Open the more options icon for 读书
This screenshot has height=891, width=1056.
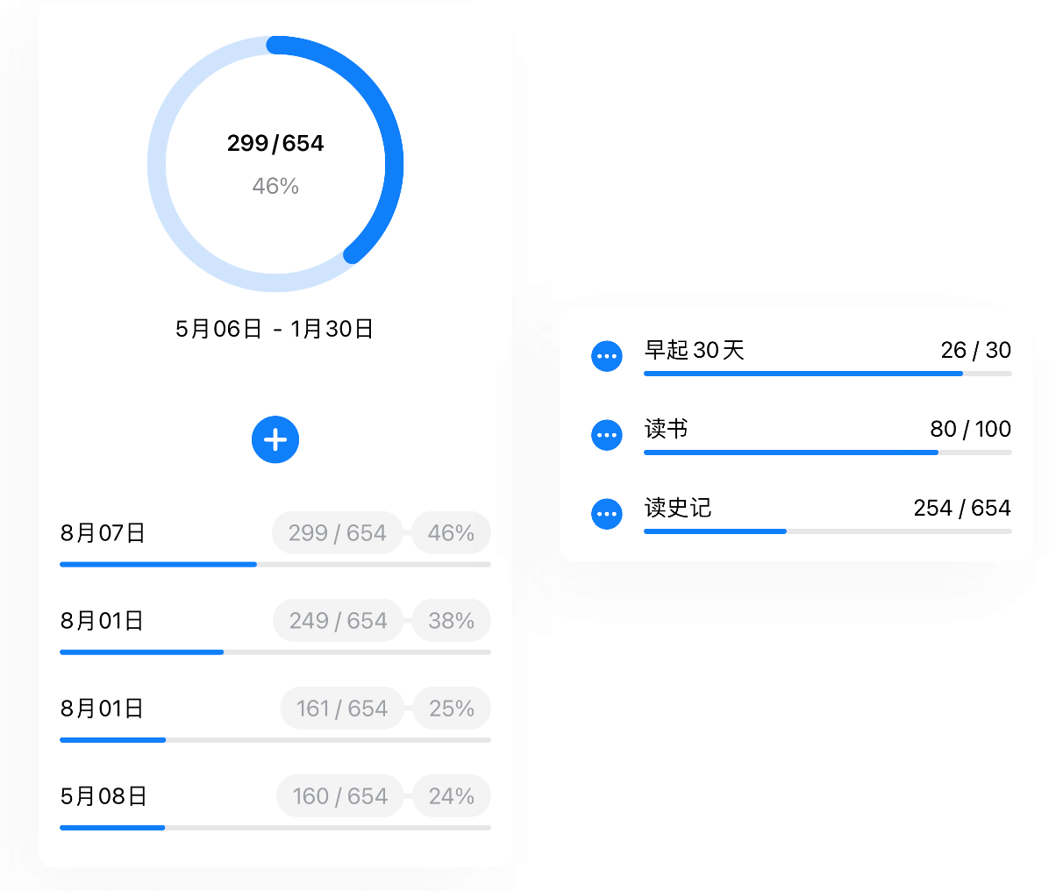coord(607,435)
